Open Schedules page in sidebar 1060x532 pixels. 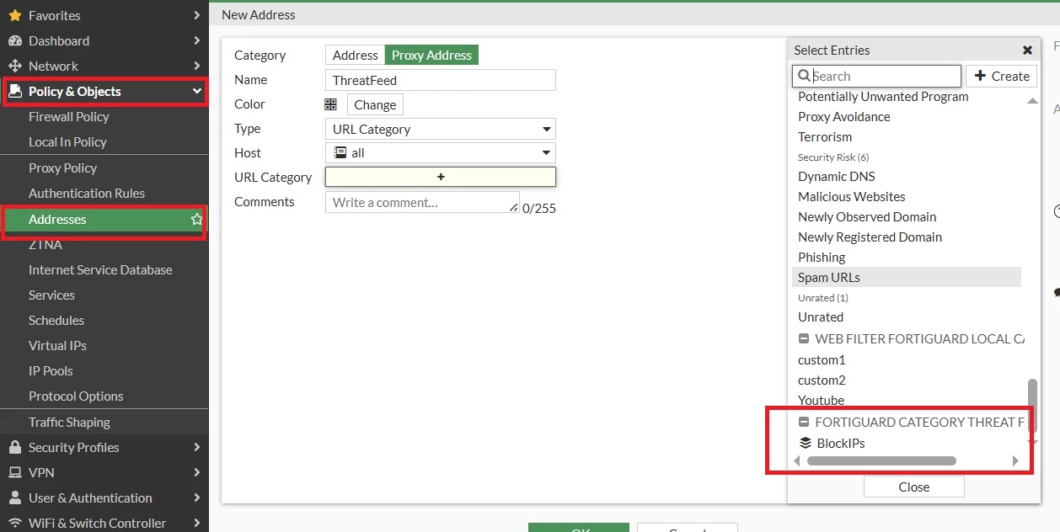56,320
